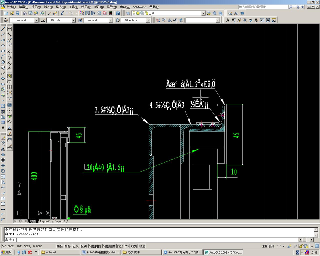Switch to Layout1 tab
The height and width of the screenshot is (256, 320).
45,221
